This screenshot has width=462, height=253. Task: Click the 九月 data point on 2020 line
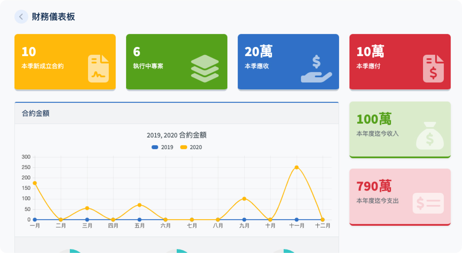coord(244,199)
